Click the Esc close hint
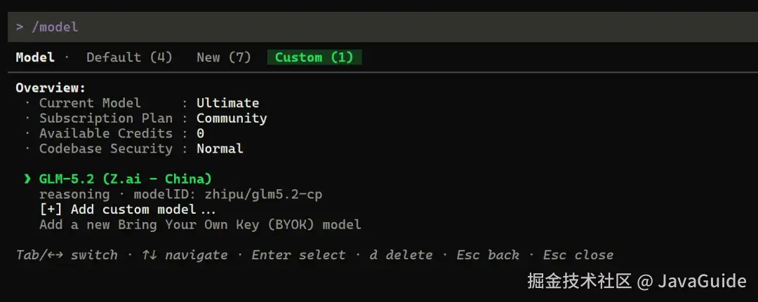 (x=578, y=255)
